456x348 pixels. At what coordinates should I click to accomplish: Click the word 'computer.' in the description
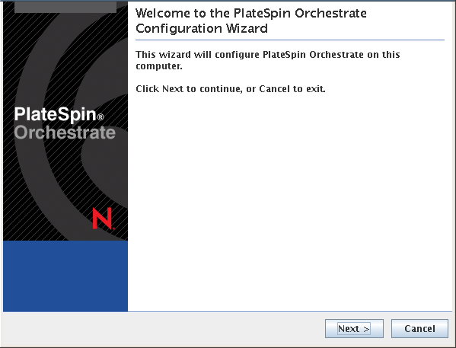click(x=159, y=66)
